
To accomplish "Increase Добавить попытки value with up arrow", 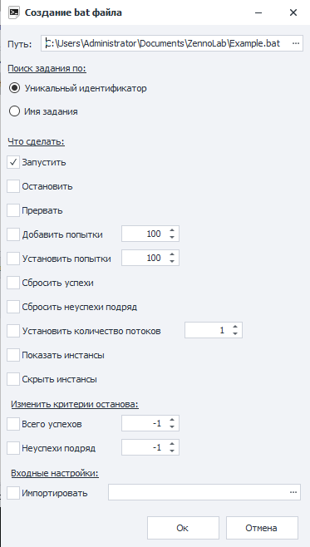I will pos(172,230).
